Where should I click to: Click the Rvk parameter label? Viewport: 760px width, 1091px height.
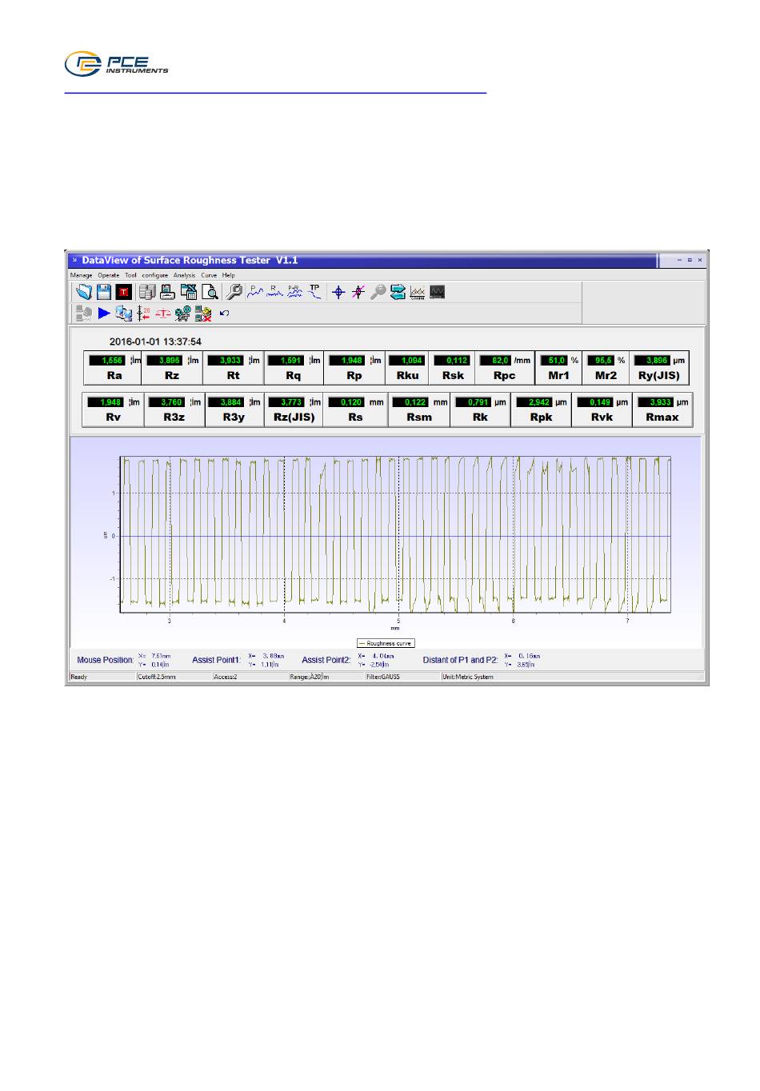pyautogui.click(x=602, y=418)
